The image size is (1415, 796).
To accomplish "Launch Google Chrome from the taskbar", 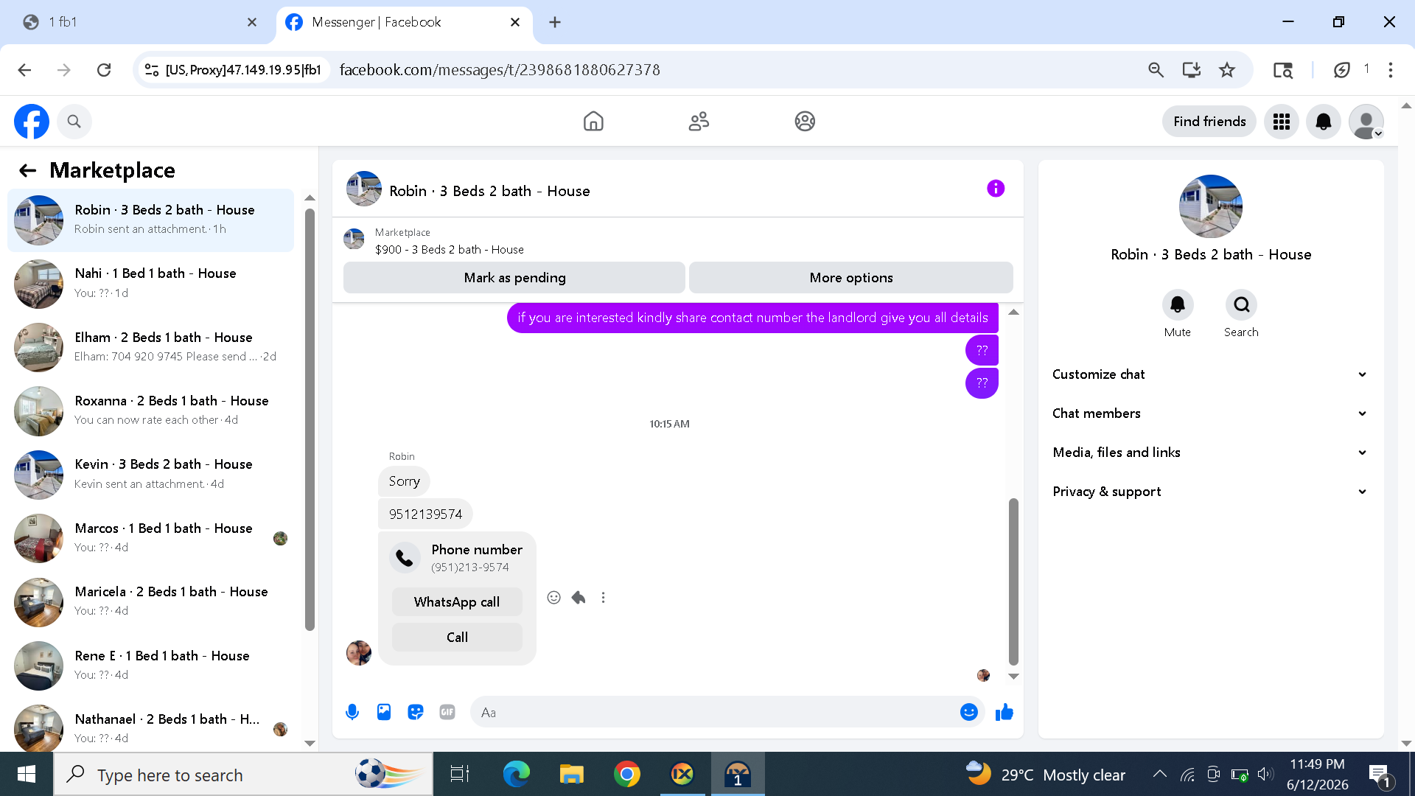I will (x=627, y=775).
